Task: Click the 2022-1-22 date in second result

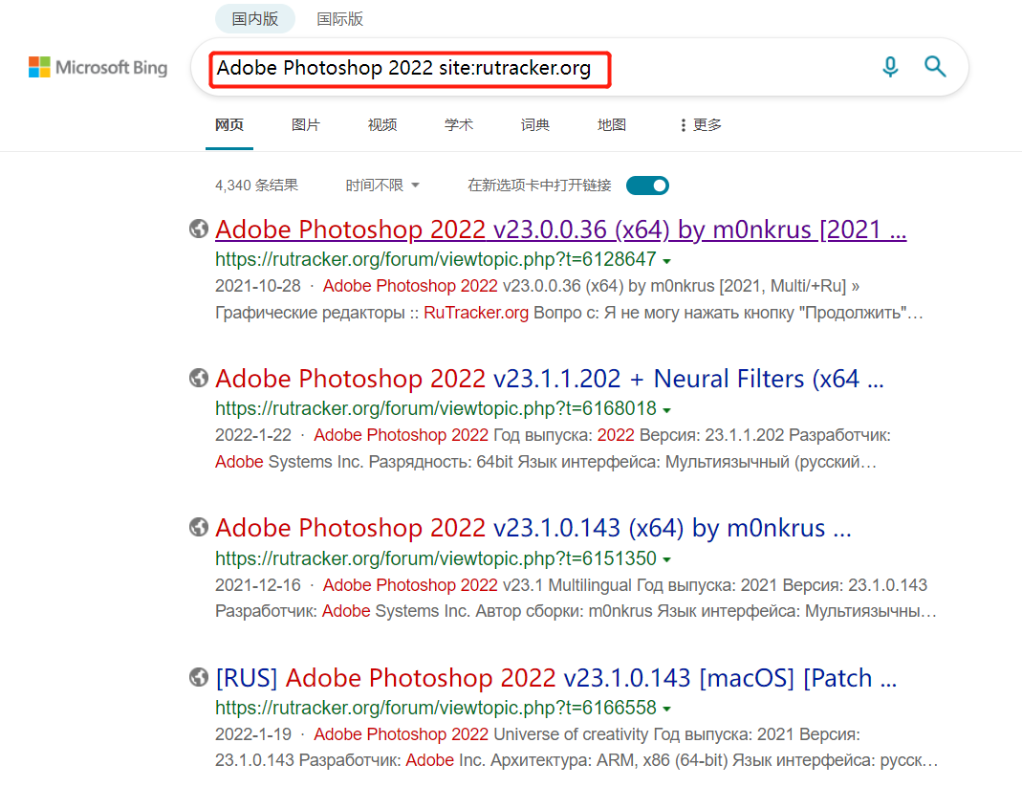Action: 253,435
